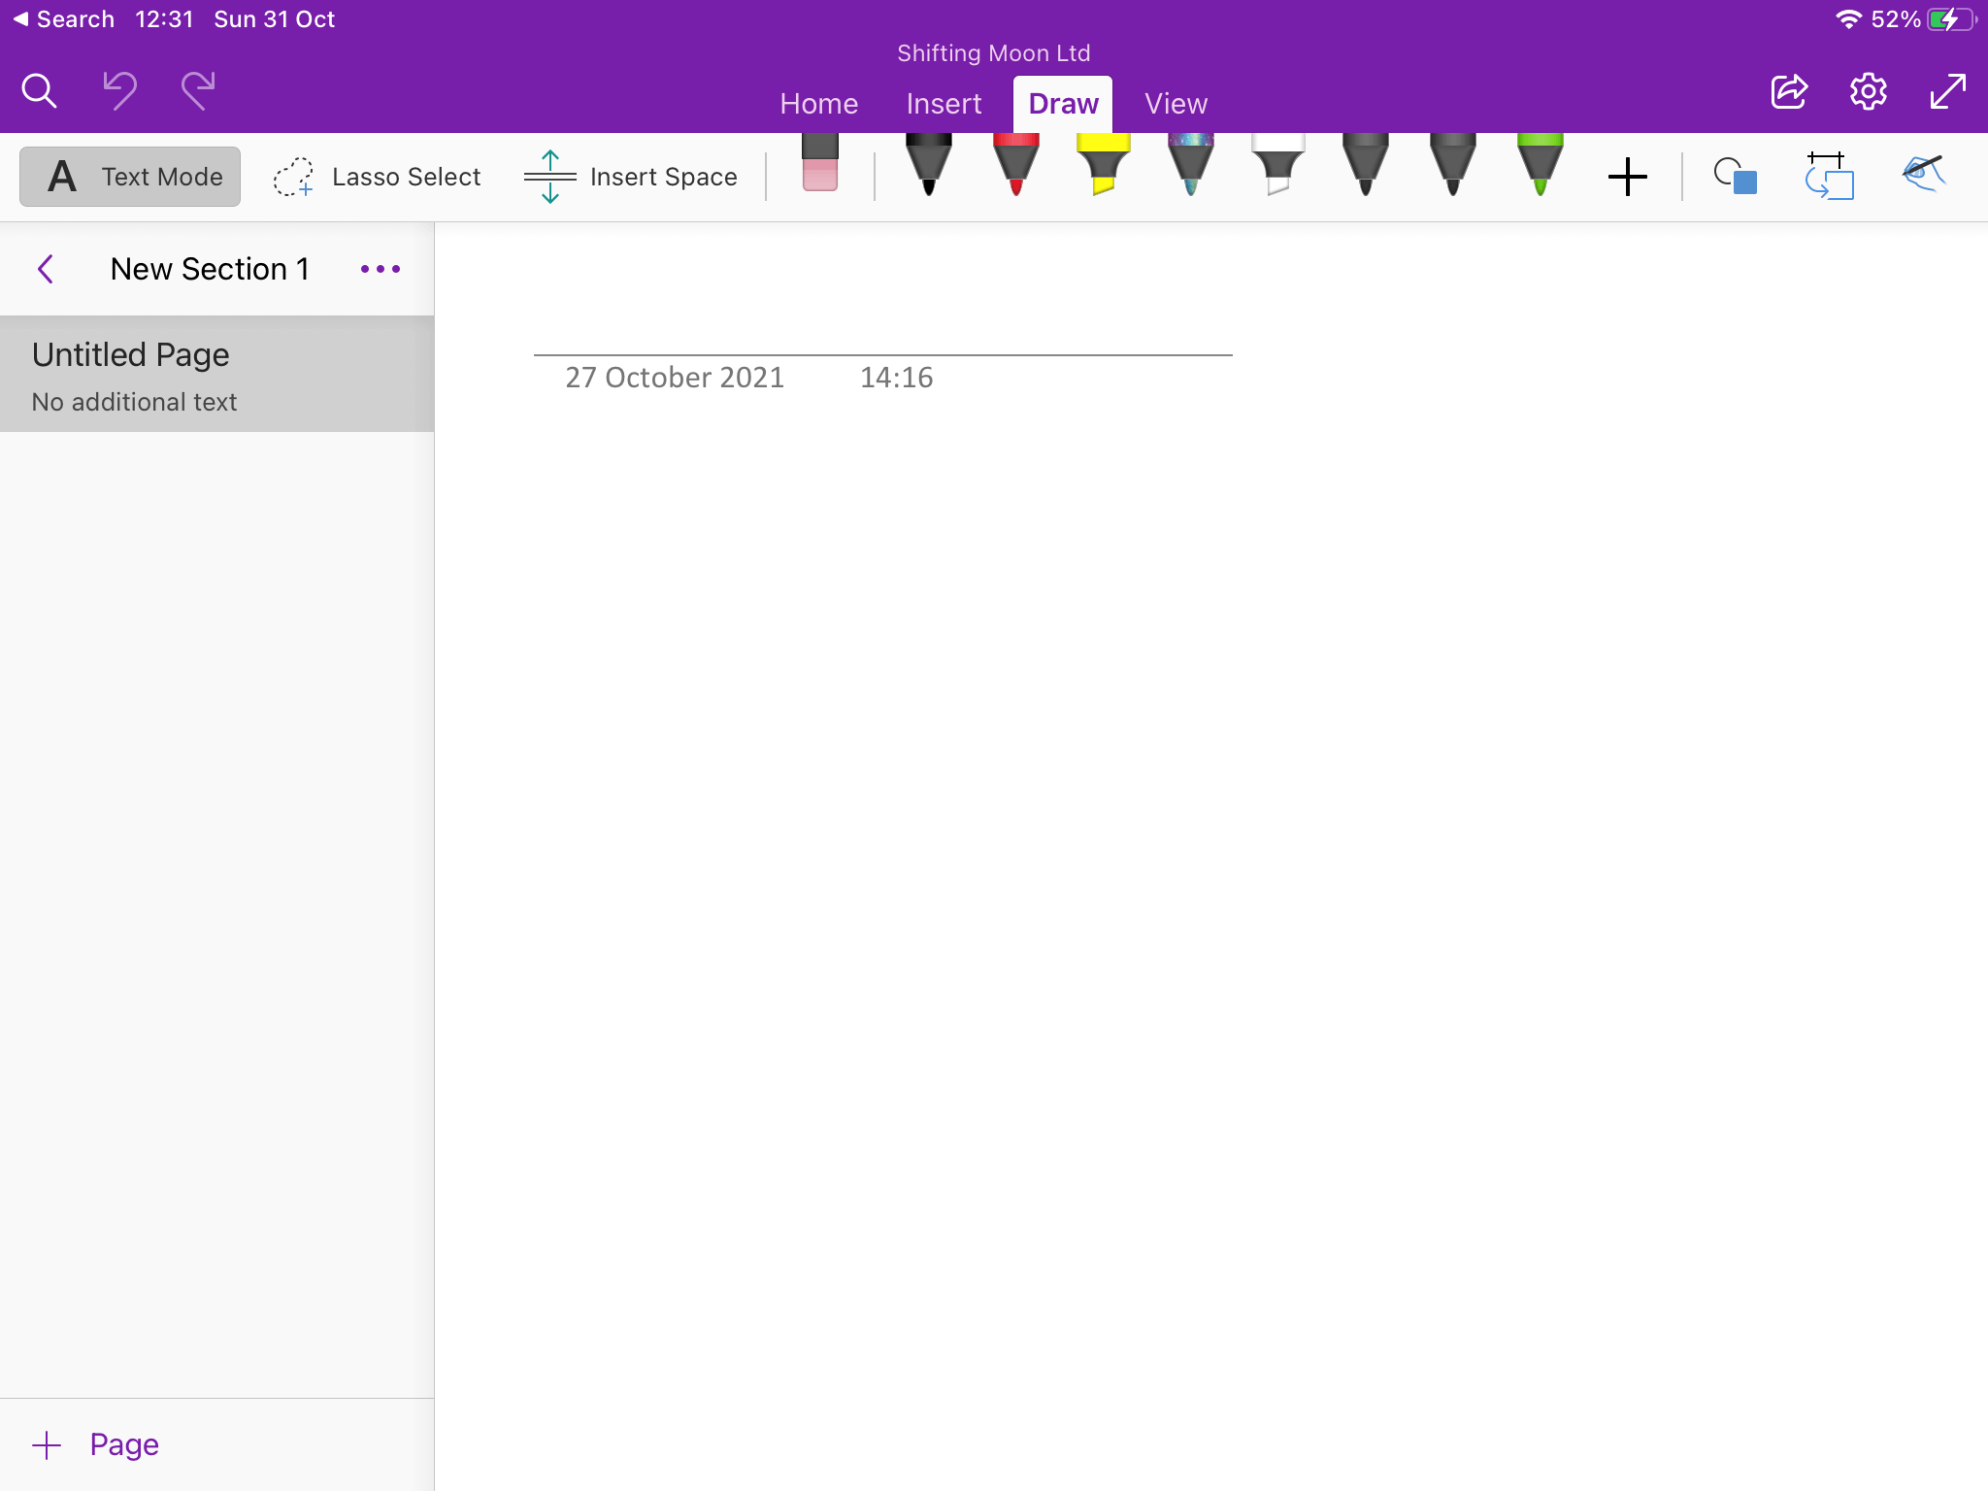Add a new Page

95,1444
